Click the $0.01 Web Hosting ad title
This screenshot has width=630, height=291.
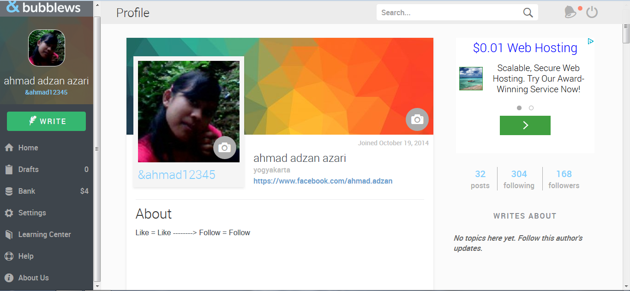pos(525,48)
